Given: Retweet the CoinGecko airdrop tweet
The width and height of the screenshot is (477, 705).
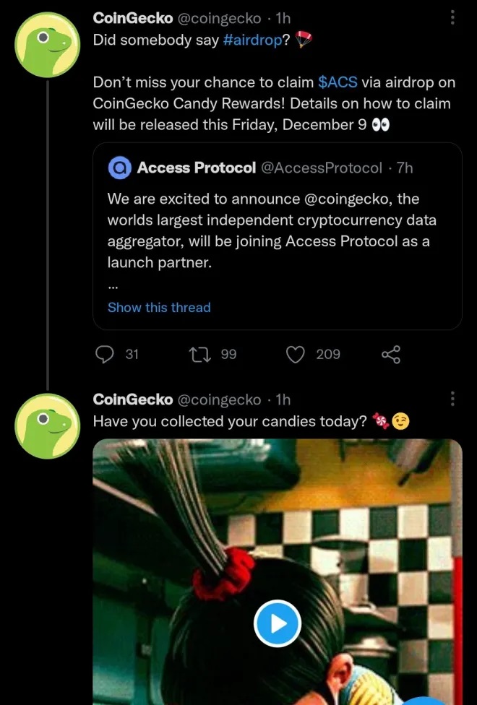Looking at the screenshot, I should click(x=197, y=354).
